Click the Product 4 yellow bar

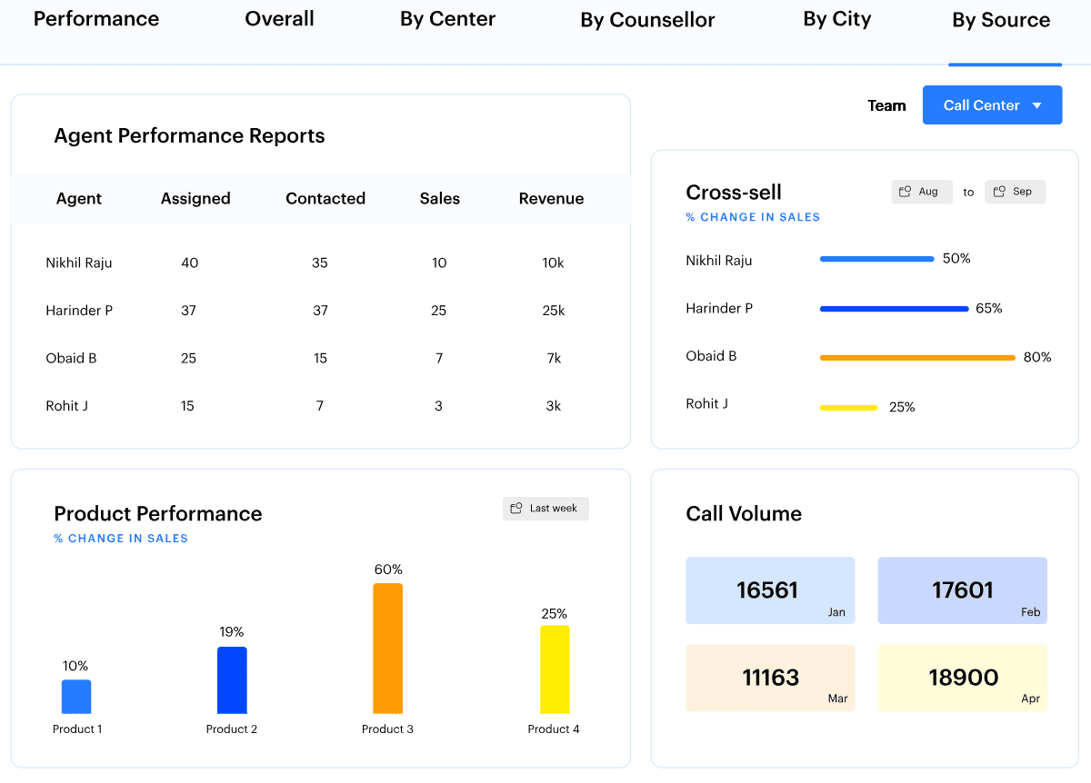tap(555, 669)
